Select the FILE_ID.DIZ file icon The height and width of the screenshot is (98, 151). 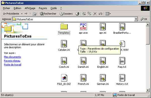pos(64,78)
